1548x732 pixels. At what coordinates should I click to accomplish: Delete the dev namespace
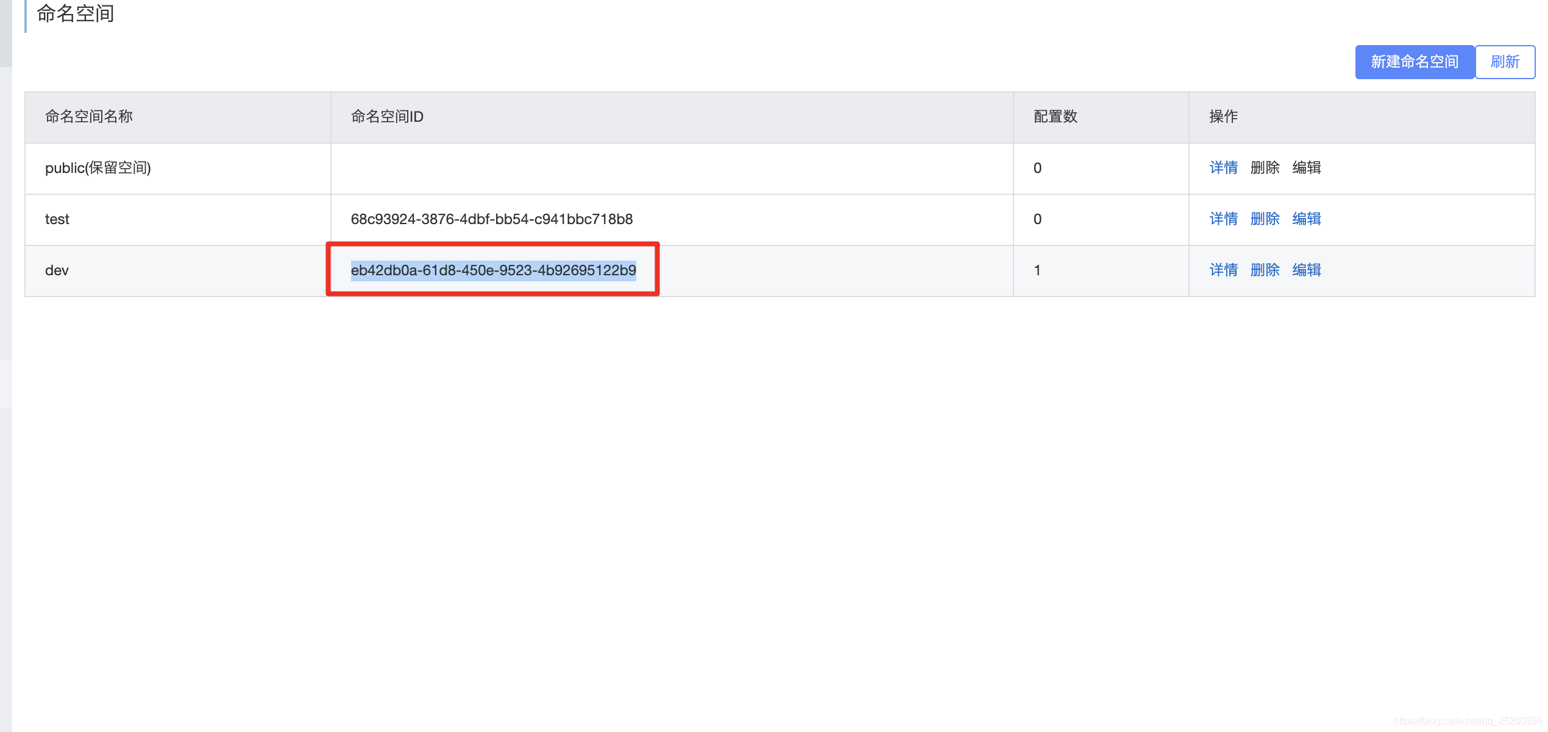click(x=1265, y=270)
